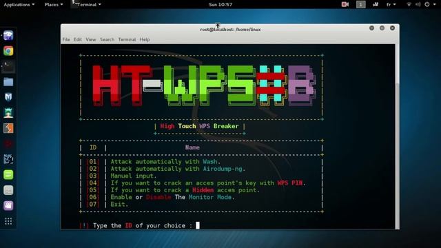
Task: Open the Places menu
Action: [x=54, y=5]
